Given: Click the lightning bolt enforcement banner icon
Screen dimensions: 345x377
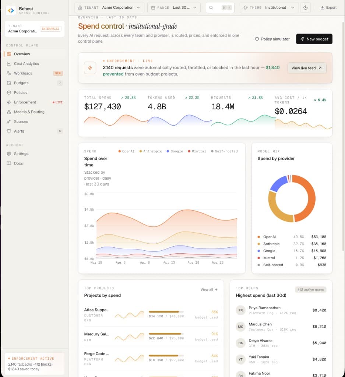Looking at the screenshot, I should [90, 67].
